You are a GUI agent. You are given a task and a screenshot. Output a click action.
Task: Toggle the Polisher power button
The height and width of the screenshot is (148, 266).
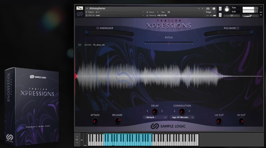[238, 28]
